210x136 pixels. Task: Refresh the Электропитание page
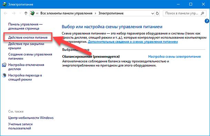tap(157, 13)
